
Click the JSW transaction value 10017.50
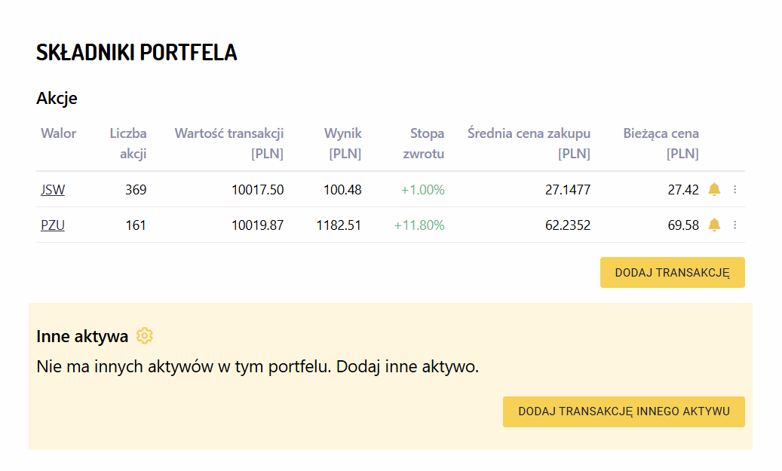[257, 190]
